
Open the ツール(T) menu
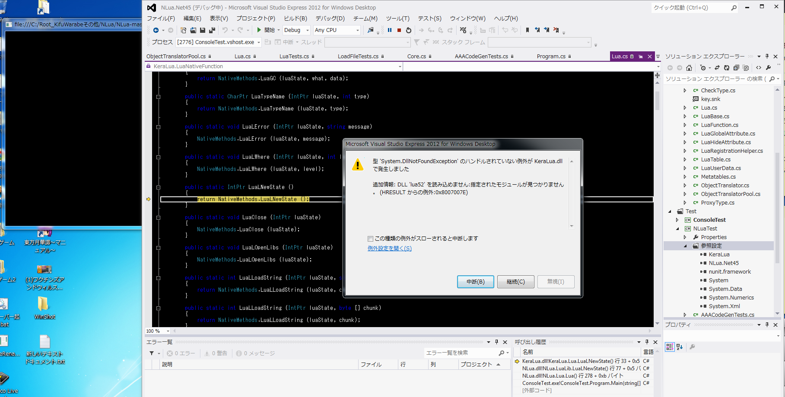coord(397,19)
